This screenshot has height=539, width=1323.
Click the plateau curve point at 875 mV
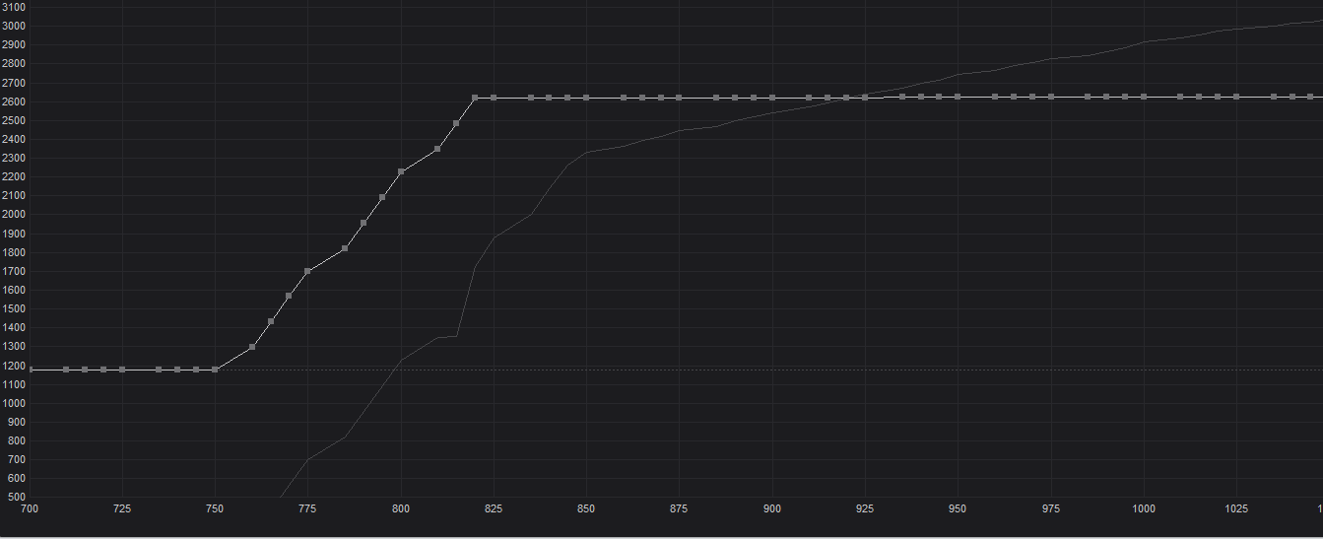(x=679, y=98)
